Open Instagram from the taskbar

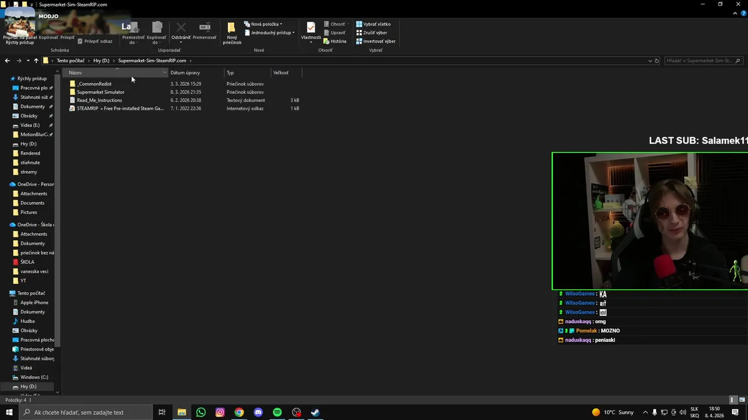pos(220,412)
